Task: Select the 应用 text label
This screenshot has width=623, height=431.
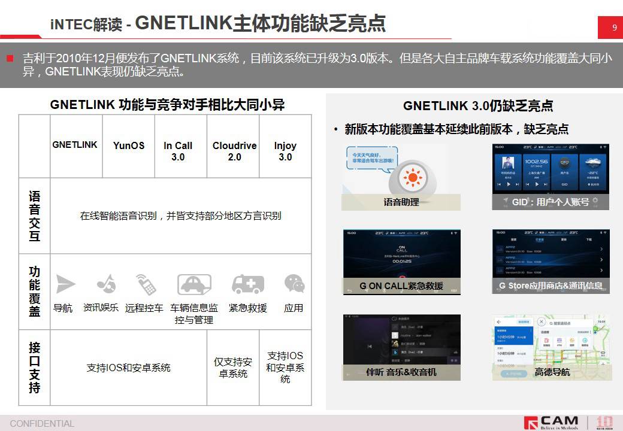Action: coord(294,308)
